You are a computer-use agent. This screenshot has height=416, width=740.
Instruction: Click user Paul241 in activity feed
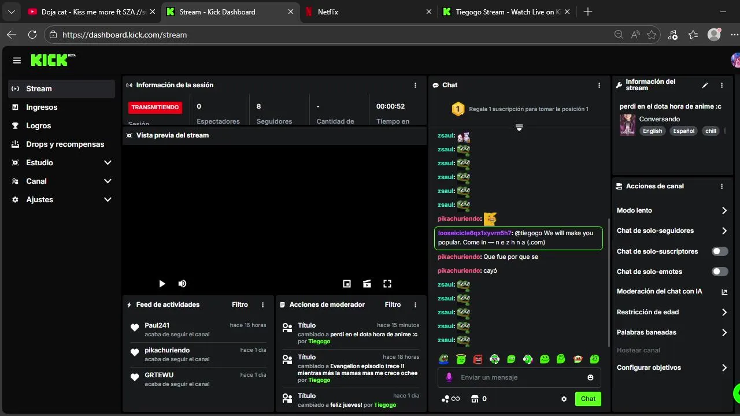click(x=157, y=325)
